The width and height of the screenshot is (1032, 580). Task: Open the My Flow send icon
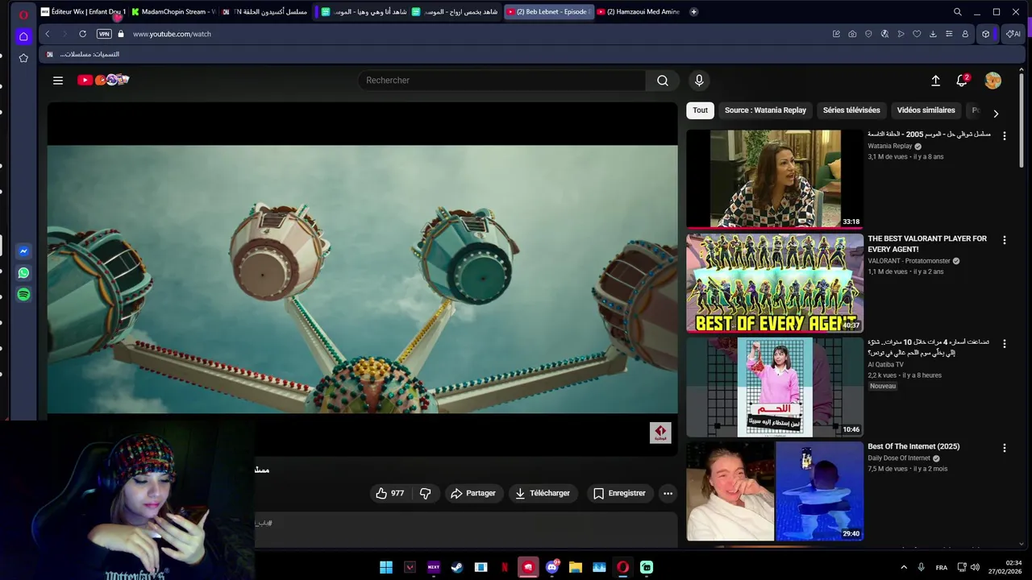click(901, 34)
